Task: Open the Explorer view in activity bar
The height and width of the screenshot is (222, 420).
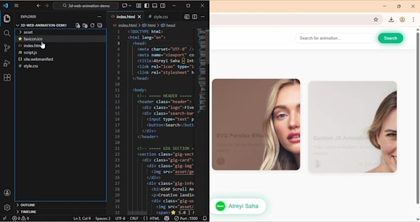Action: pos(7,18)
